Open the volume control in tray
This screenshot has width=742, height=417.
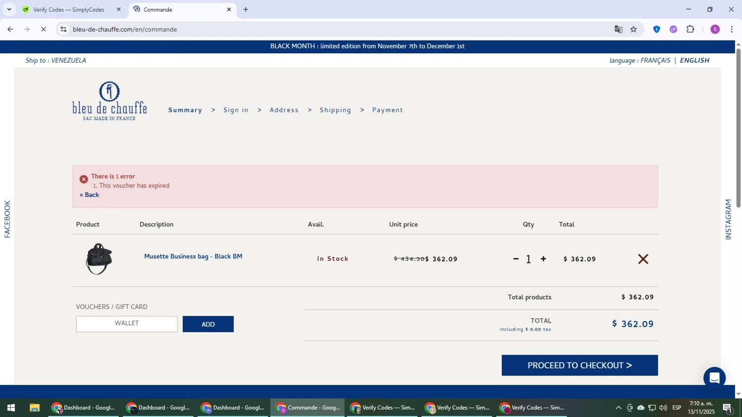coord(663,408)
